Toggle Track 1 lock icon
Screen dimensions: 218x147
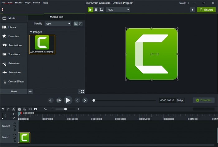(15, 141)
